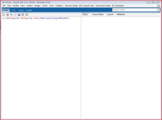Click into the Search HTML field
Image resolution: width=162 pixels, height=120 pixels.
(135, 10)
